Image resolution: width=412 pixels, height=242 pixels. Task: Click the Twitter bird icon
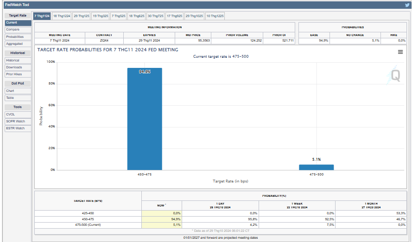tap(407, 5)
